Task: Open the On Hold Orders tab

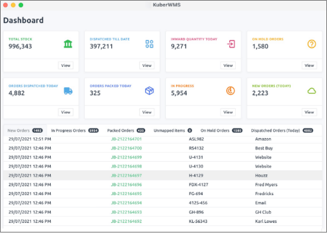Action: 222,130
